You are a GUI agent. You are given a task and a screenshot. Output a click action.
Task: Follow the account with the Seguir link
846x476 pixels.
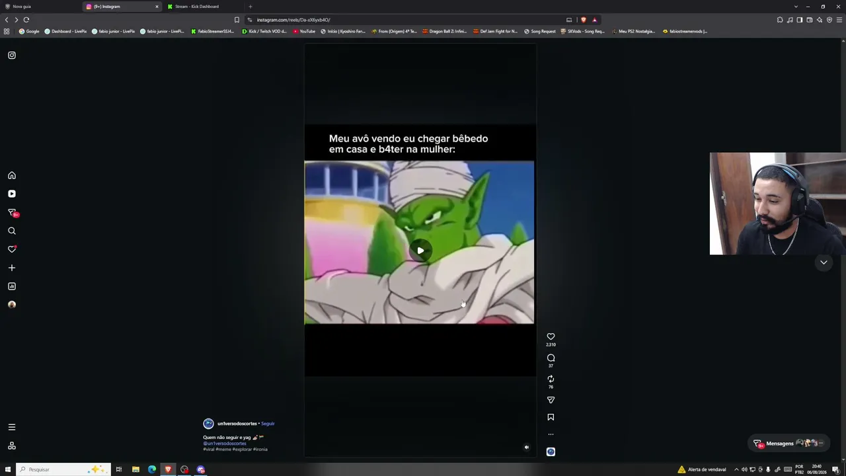pos(268,424)
